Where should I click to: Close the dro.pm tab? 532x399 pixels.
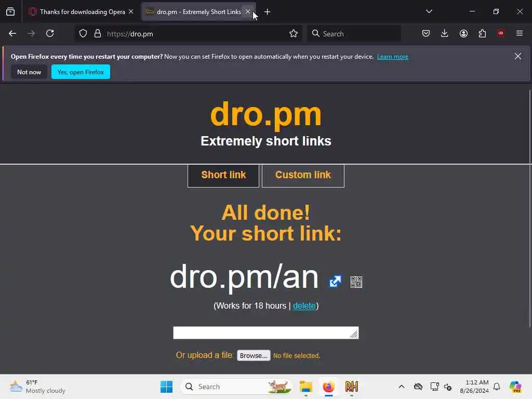[x=248, y=11]
